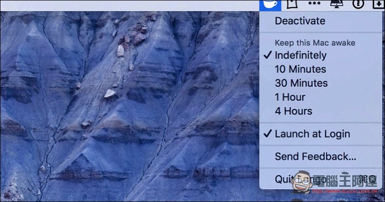
Task: Click the Keep this Mac awake header
Action: (x=315, y=43)
